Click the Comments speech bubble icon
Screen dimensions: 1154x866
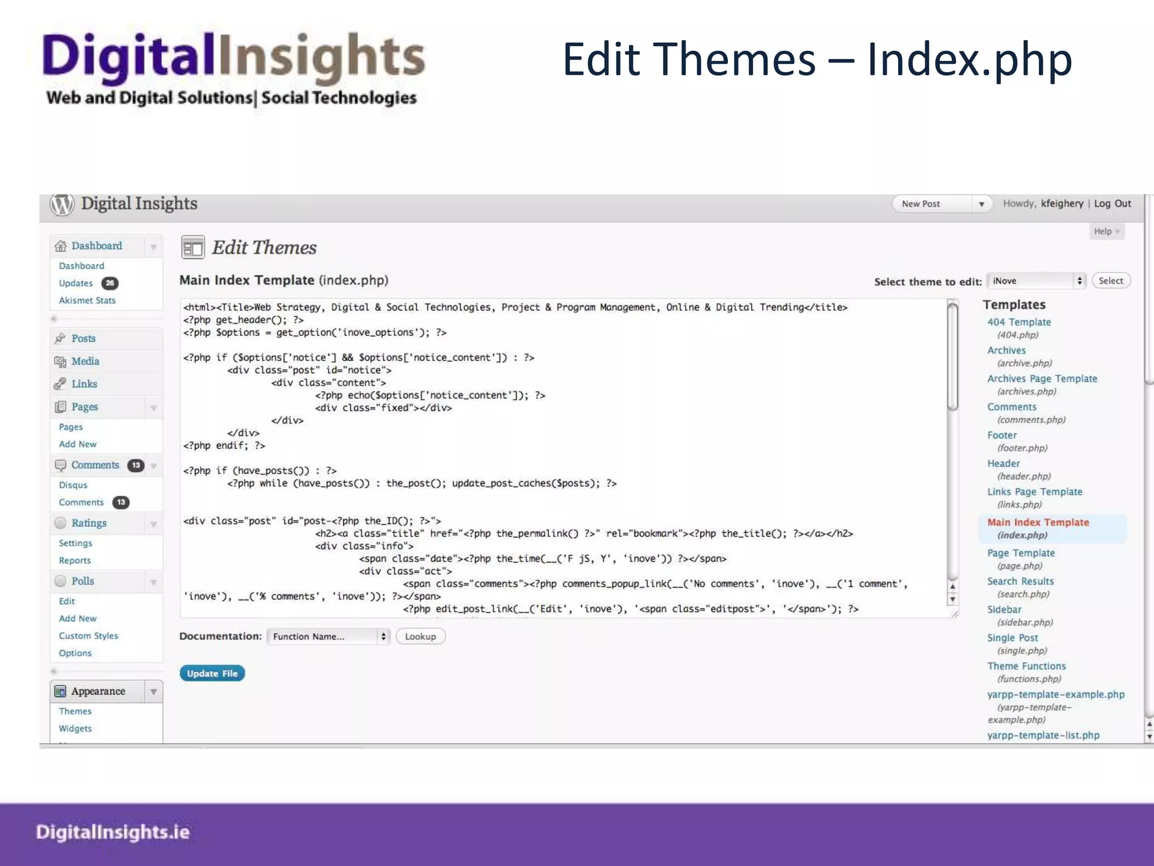(x=60, y=465)
